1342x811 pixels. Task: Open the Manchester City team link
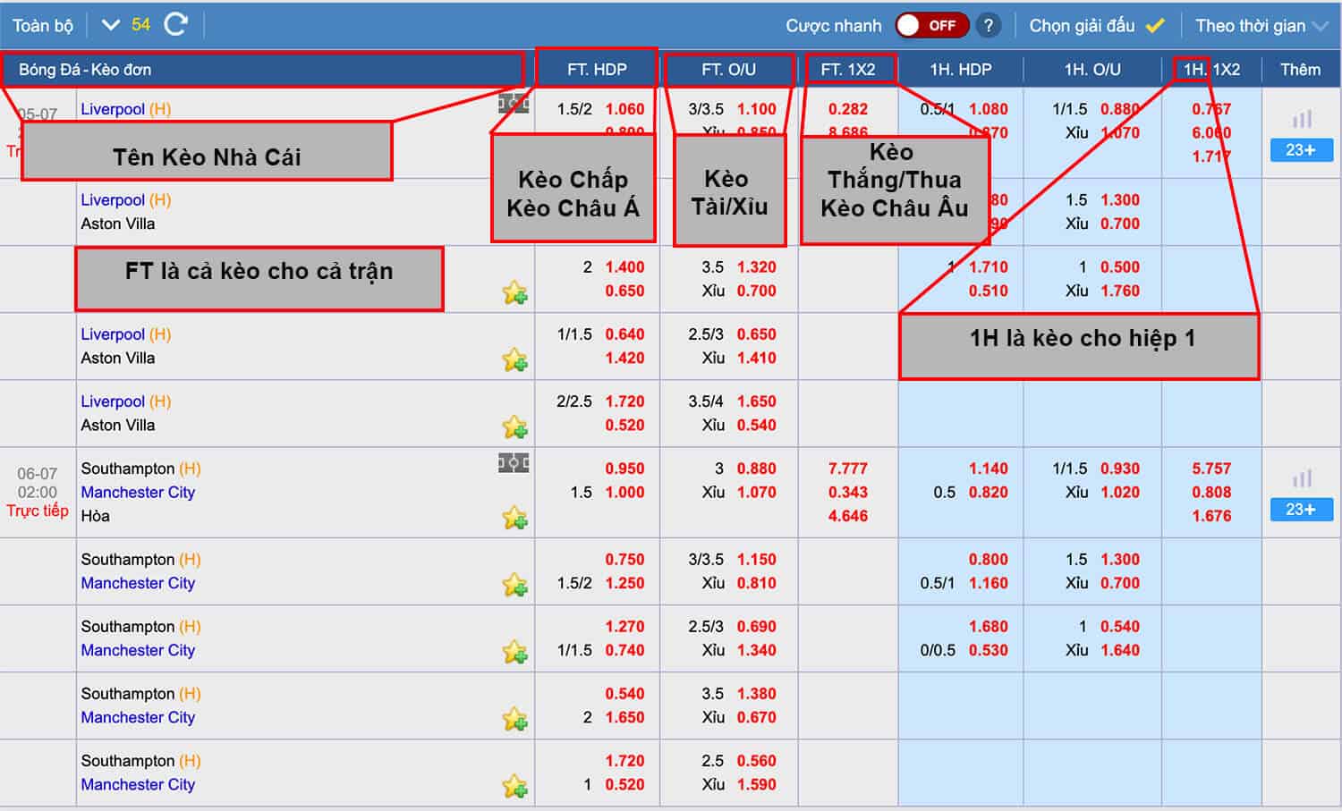138,492
